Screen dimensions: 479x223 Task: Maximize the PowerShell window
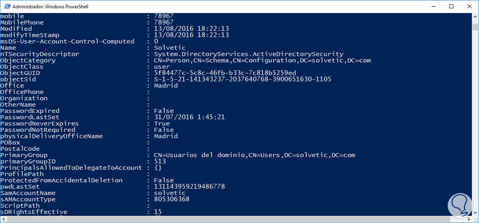pos(451,7)
